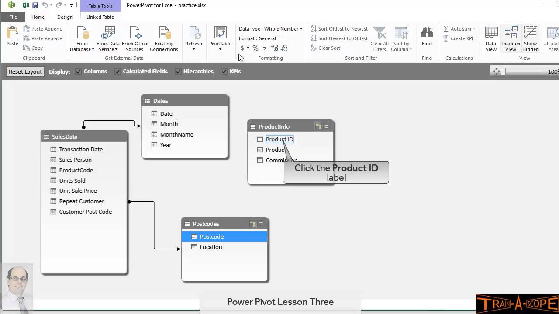Screen dimensions: 559x314
Task: Click Clear All Filters
Action: 379,39
